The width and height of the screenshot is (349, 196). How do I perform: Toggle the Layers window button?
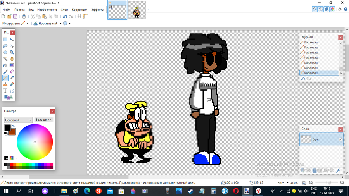pos(327,9)
